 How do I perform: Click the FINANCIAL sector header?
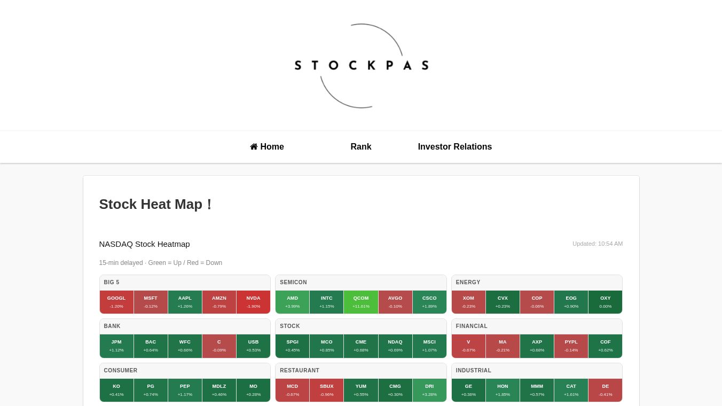click(537, 326)
